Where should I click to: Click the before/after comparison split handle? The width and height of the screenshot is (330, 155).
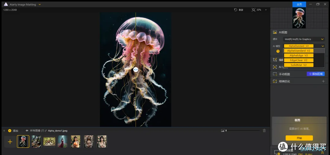click(x=136, y=70)
